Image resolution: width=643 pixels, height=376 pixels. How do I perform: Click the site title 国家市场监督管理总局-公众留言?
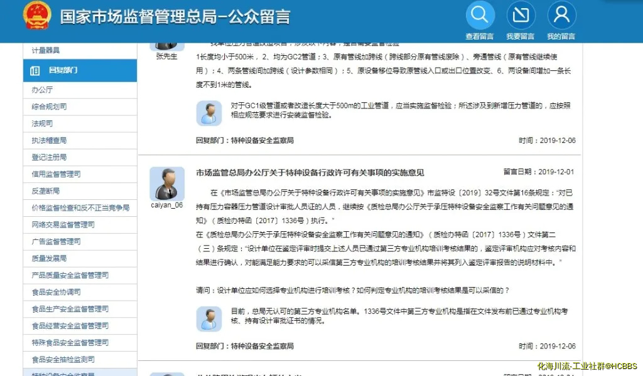(x=176, y=17)
